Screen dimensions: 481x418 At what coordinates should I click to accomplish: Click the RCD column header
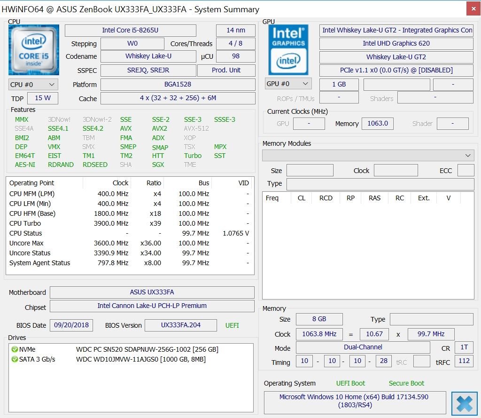[x=326, y=198]
